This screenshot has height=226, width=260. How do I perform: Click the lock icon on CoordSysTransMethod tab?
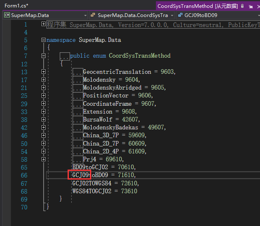point(243,6)
